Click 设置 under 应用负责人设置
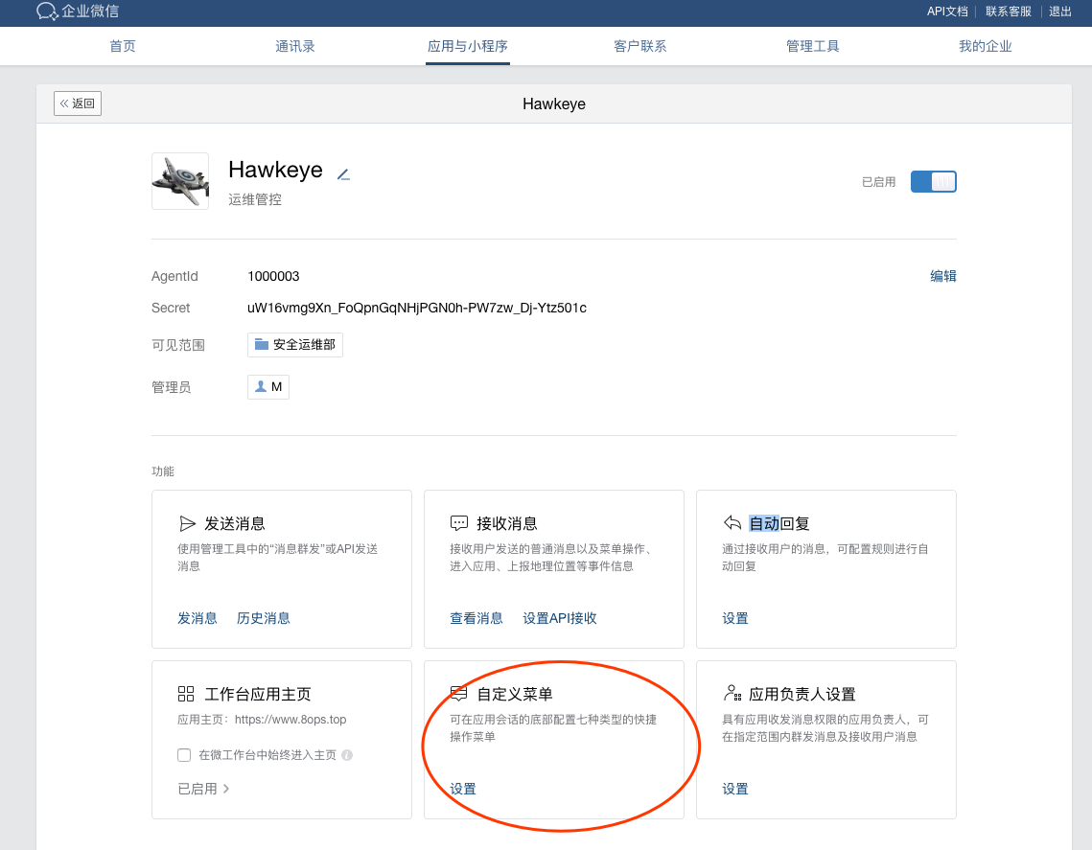 pos(735,788)
